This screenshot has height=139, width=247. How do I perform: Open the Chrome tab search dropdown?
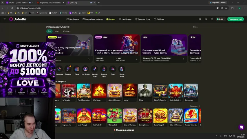pyautogui.click(x=3, y=3)
